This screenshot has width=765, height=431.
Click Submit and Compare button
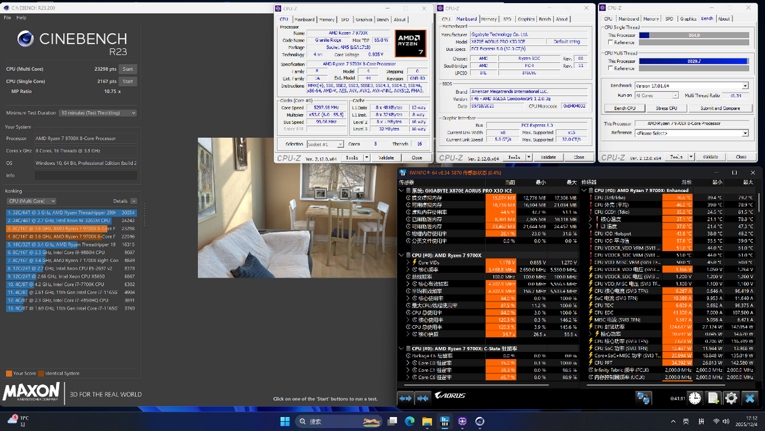tap(720, 108)
